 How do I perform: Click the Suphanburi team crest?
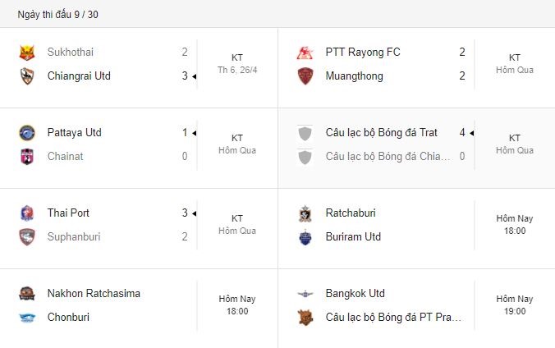pyautogui.click(x=27, y=237)
